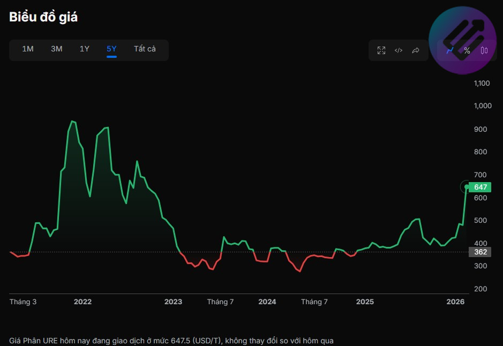This screenshot has height=346, width=503.
Task: Switch to candlestick chart view
Action: [484, 50]
